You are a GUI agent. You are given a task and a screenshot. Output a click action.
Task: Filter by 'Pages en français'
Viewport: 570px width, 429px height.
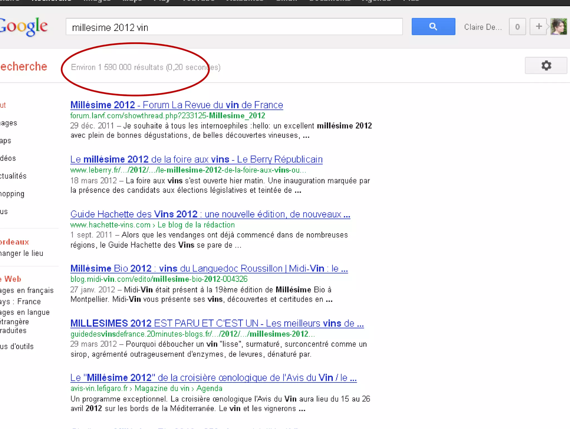point(27,290)
